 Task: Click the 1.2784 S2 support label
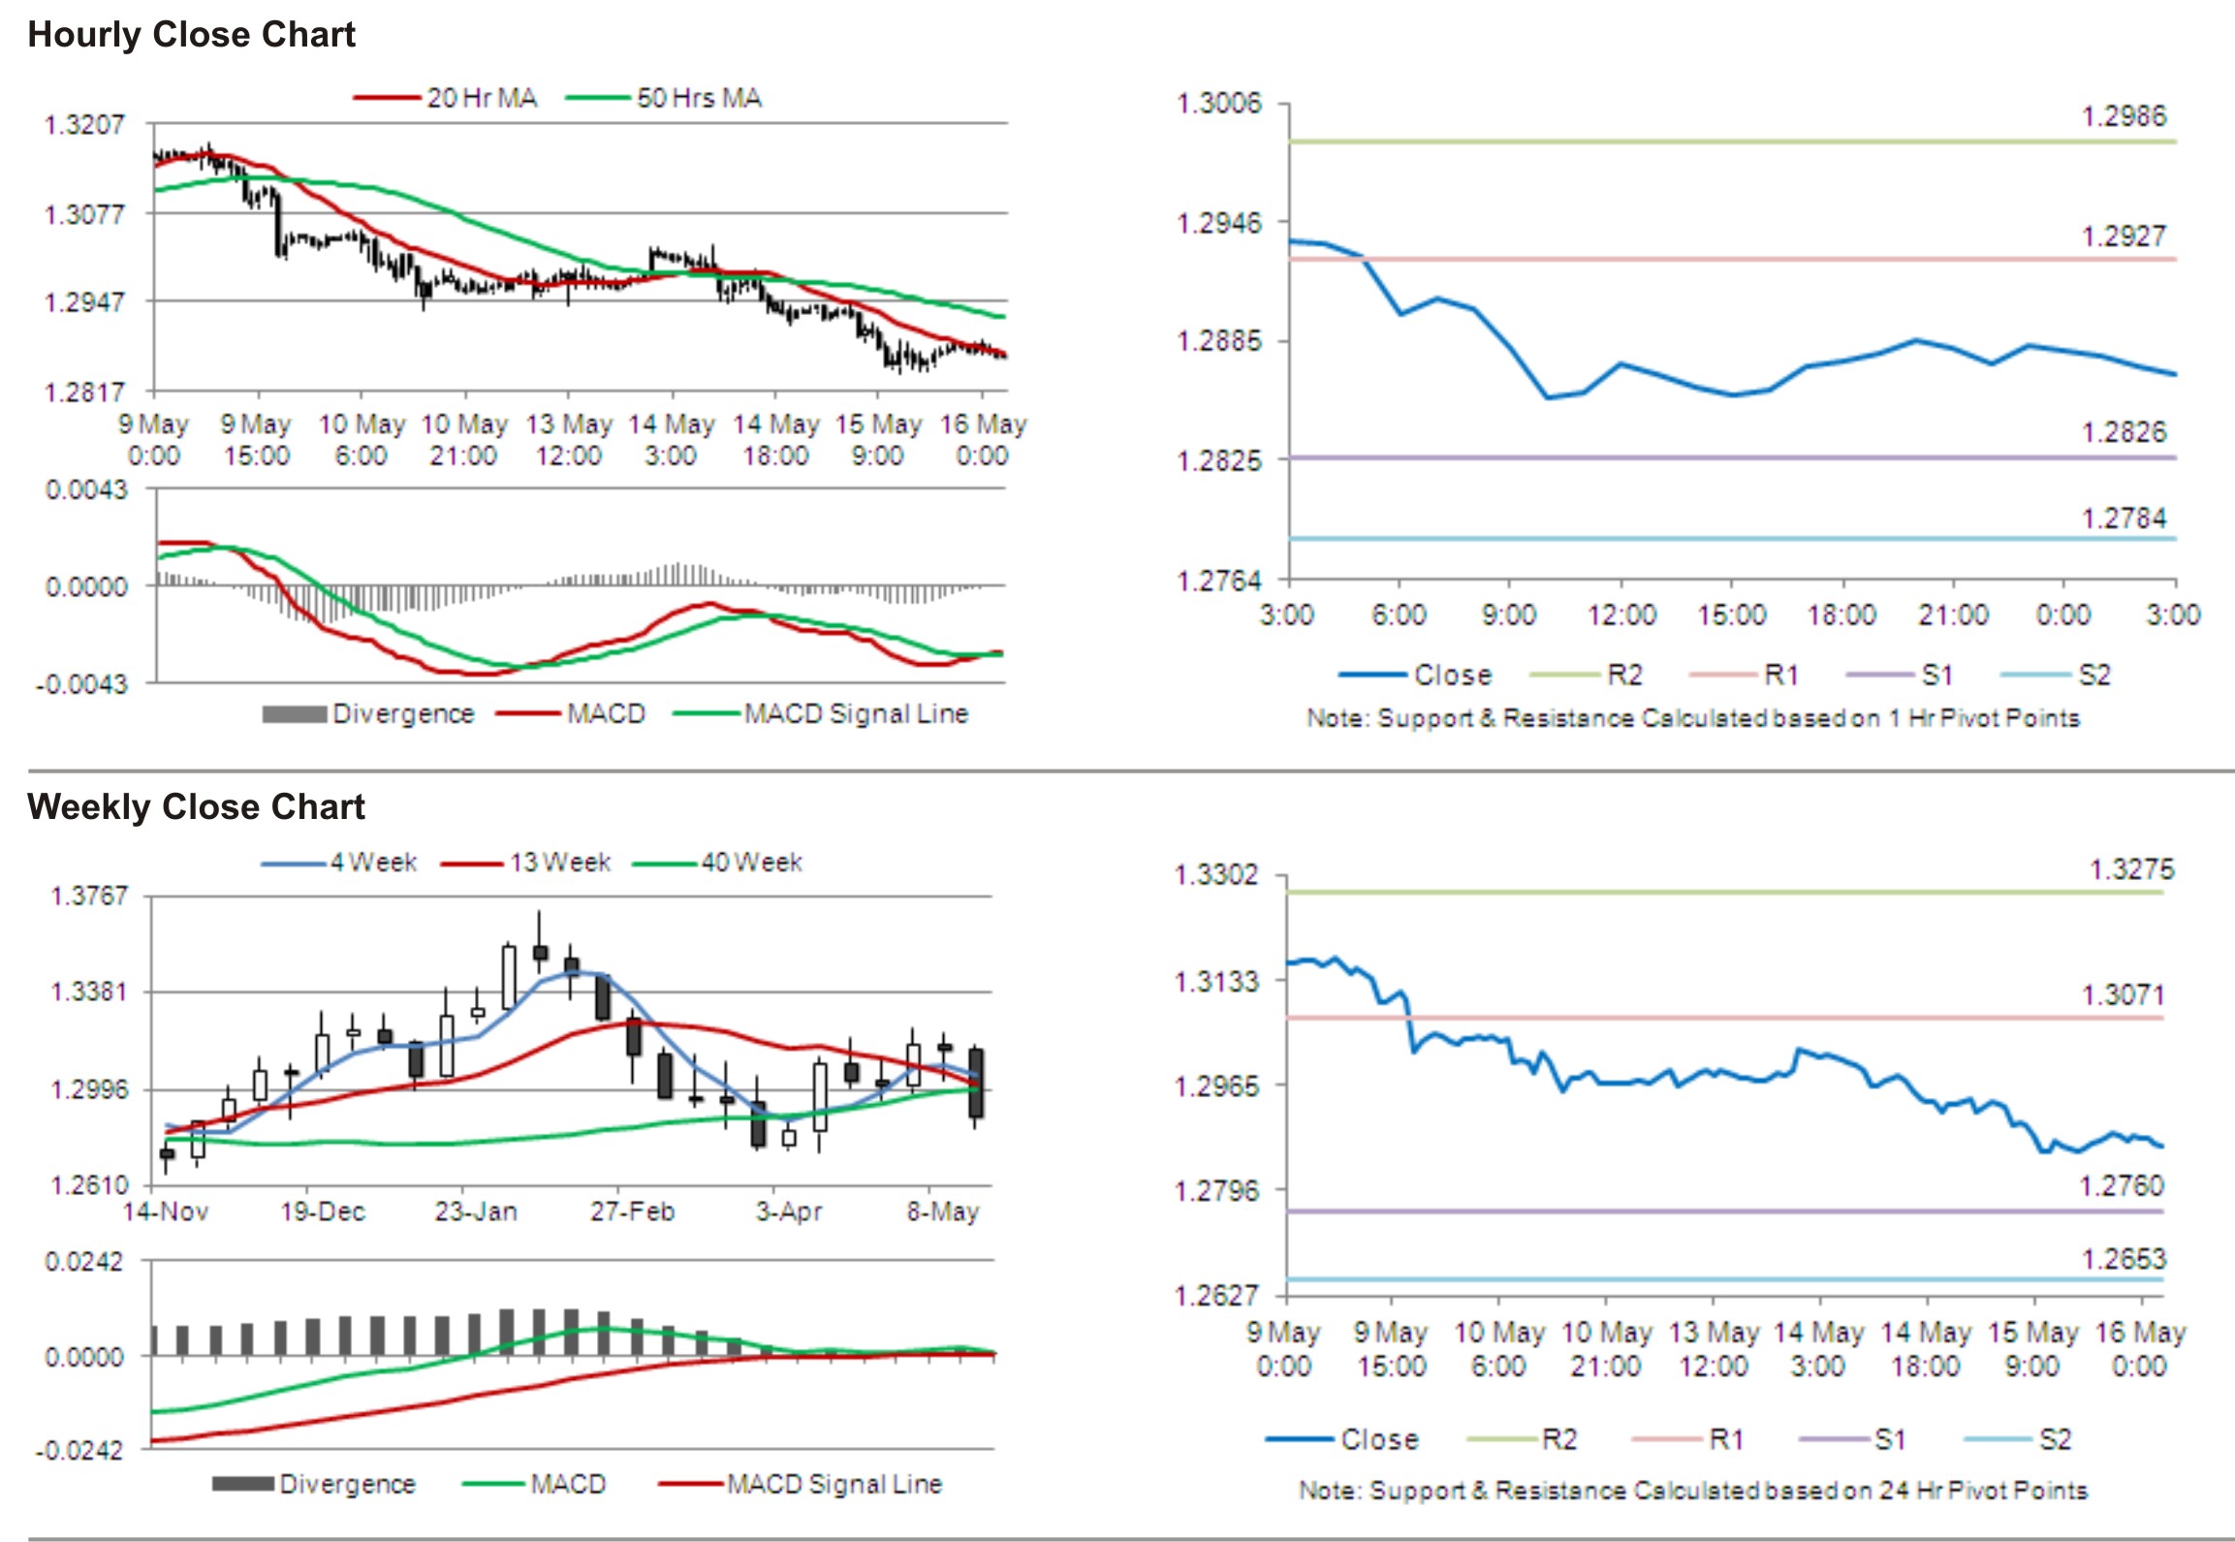point(2124,519)
